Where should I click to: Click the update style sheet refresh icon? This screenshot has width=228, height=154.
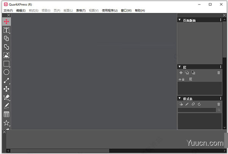(x=199, y=104)
